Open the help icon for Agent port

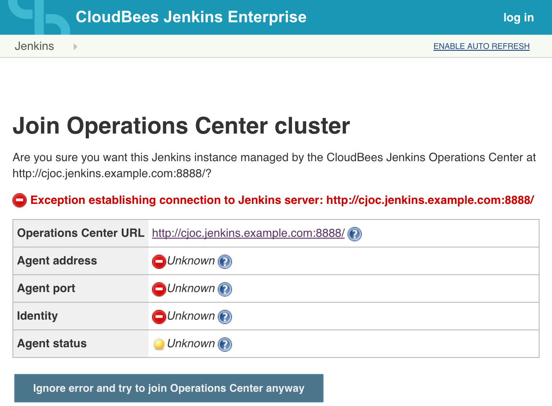[x=225, y=289]
